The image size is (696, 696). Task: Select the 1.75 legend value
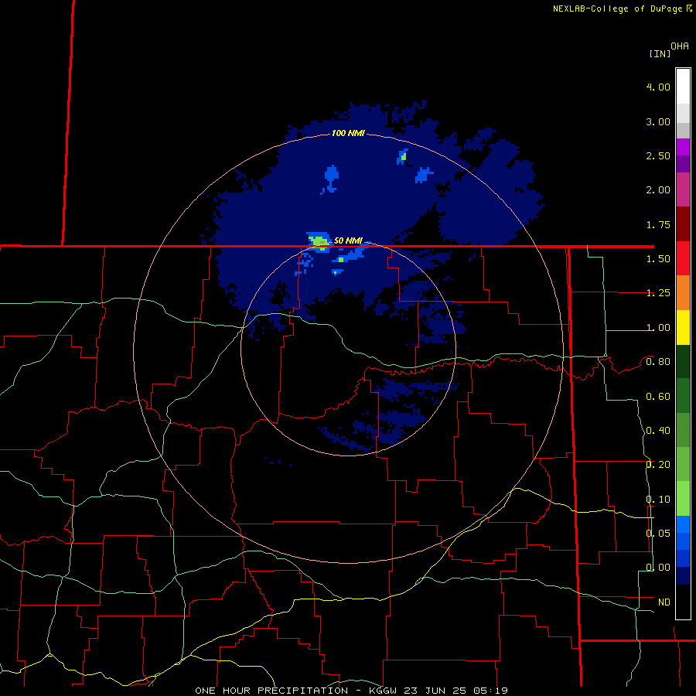(658, 224)
